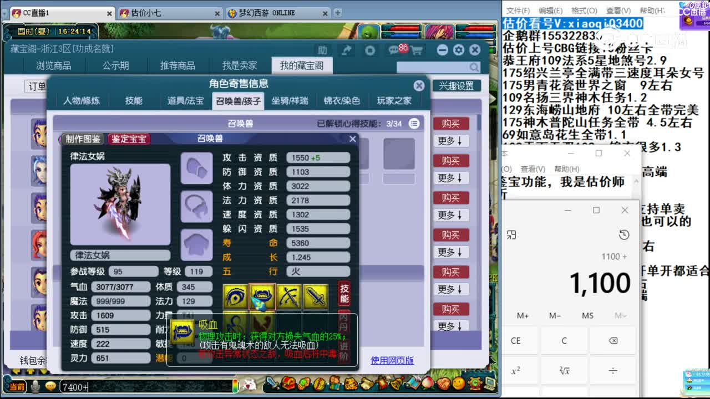Screen dimensions: 710x399
Task: Click the record circle icon in 藏宝阁 header
Action: 370,50
